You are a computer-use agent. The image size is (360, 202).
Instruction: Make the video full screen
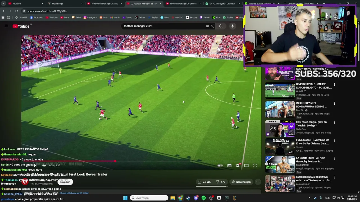click(255, 166)
